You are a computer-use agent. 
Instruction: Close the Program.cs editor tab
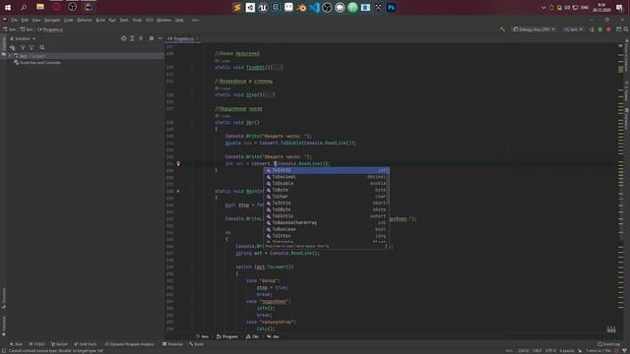[197, 38]
